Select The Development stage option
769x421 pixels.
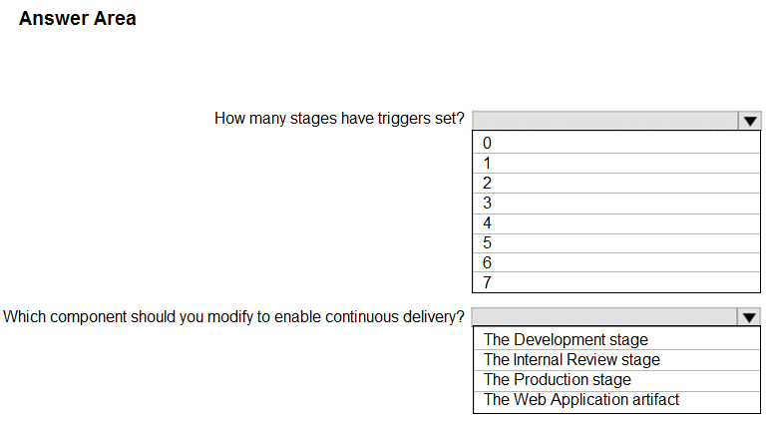click(x=566, y=340)
